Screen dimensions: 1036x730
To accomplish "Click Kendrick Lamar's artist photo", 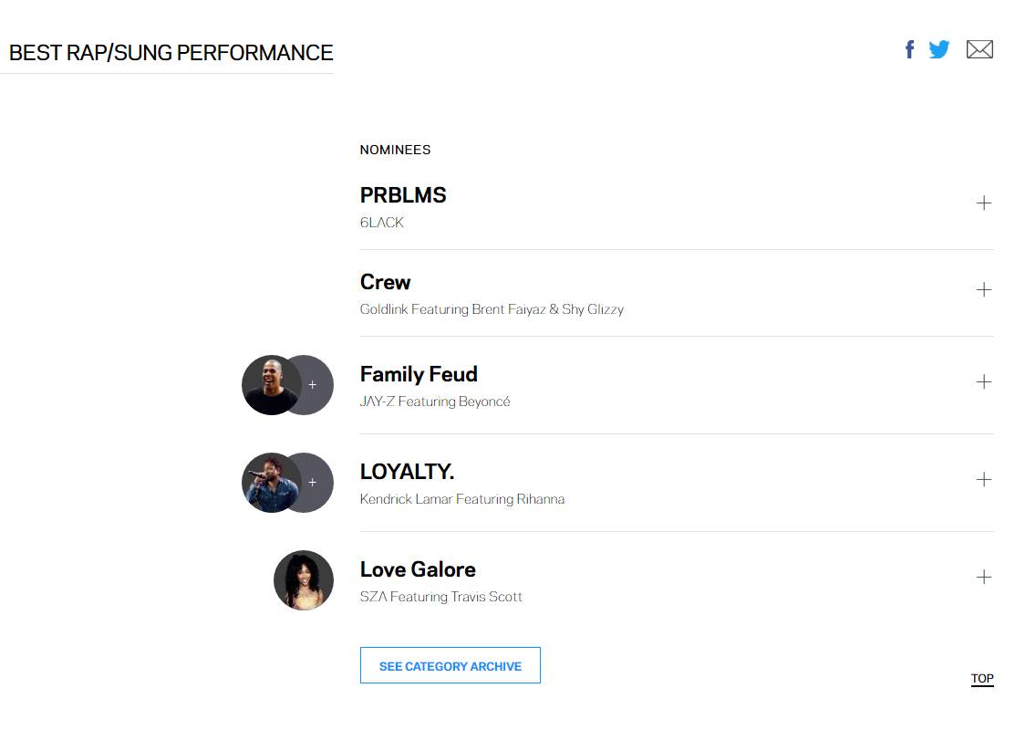I will tap(268, 483).
